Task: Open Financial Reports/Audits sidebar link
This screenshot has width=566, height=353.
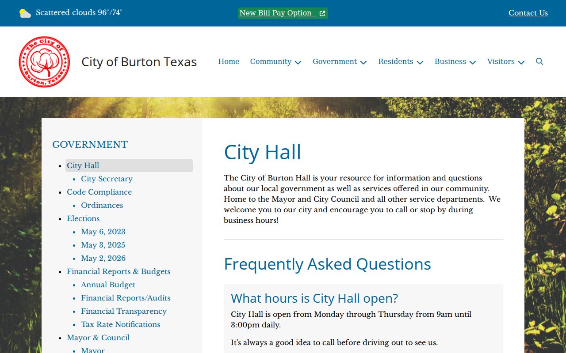Action: 126,298
